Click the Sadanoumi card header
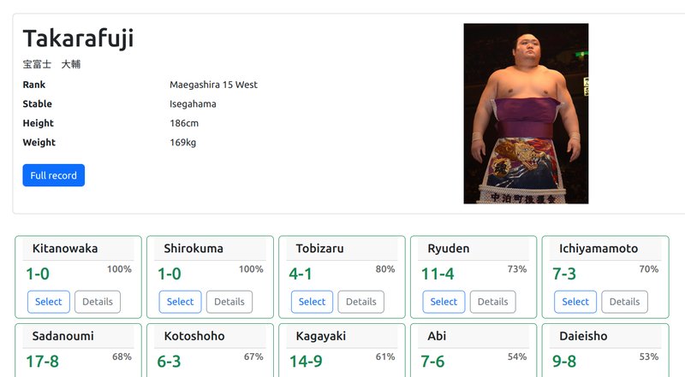Screen dimensions: 685x377 (78, 336)
